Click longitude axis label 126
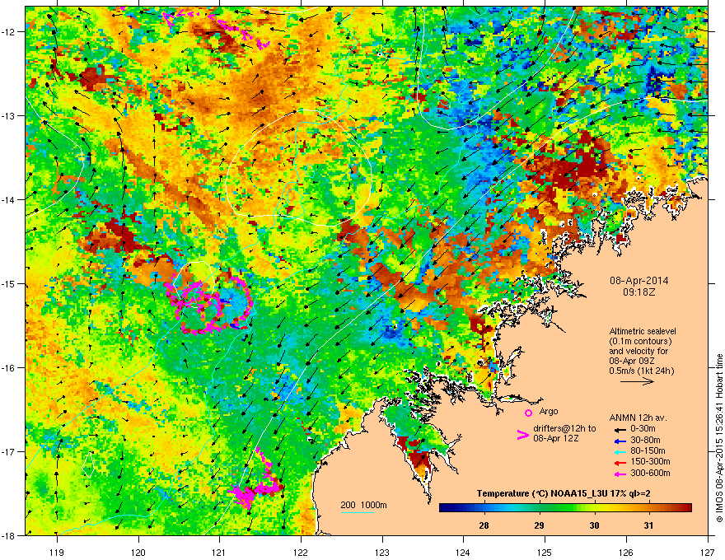725x560 pixels. (626, 552)
